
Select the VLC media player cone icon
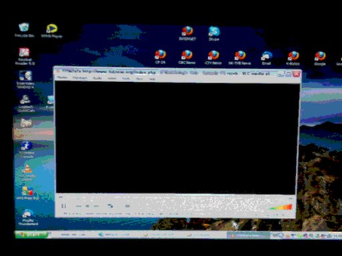click(27, 173)
